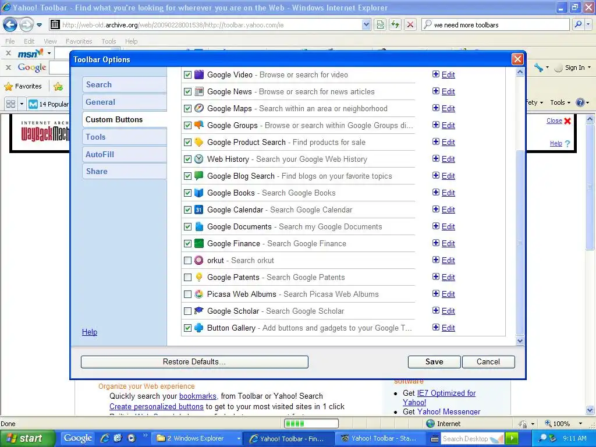The height and width of the screenshot is (447, 596).
Task: Open the Help link in Toolbar Options
Action: (90, 332)
